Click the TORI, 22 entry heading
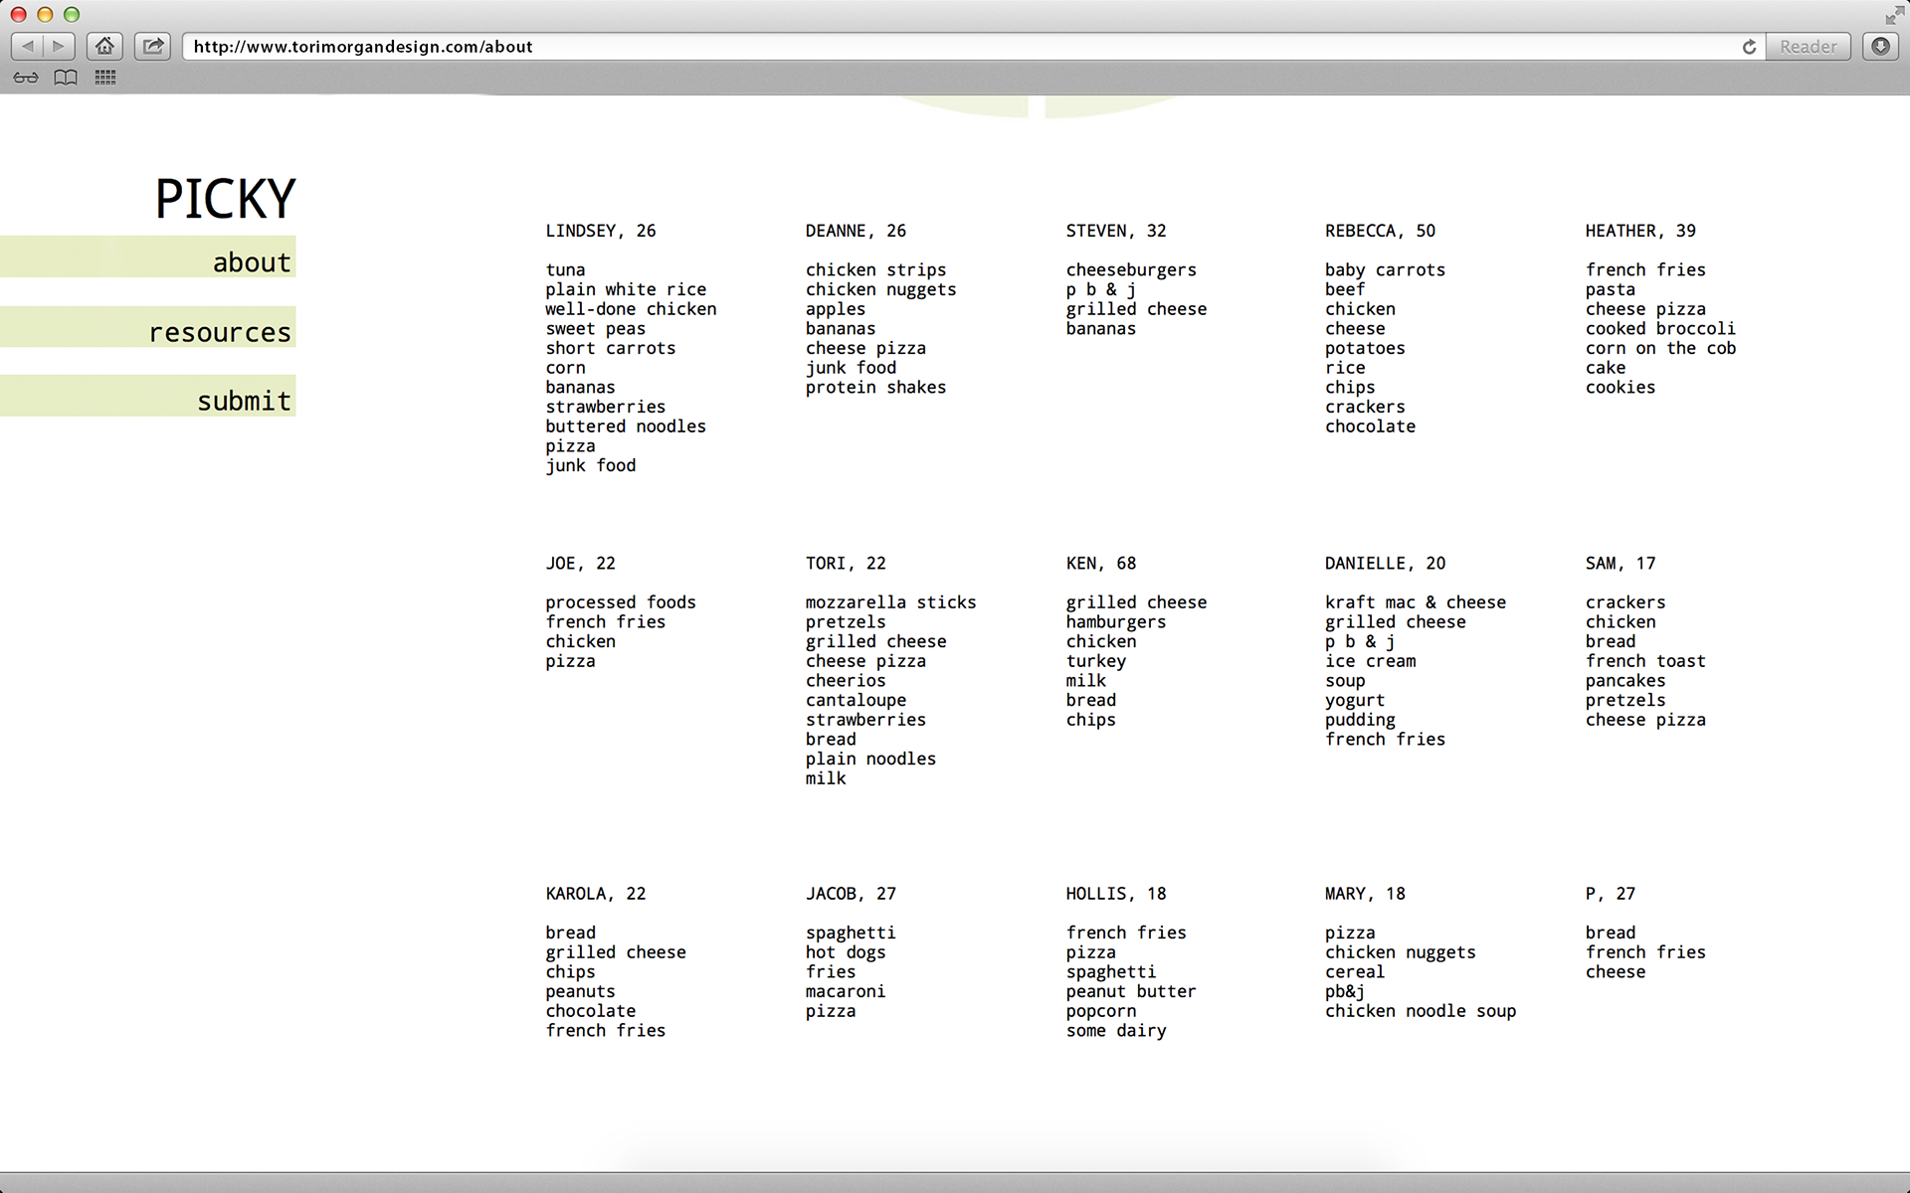Viewport: 1910px width, 1193px height. tap(845, 563)
